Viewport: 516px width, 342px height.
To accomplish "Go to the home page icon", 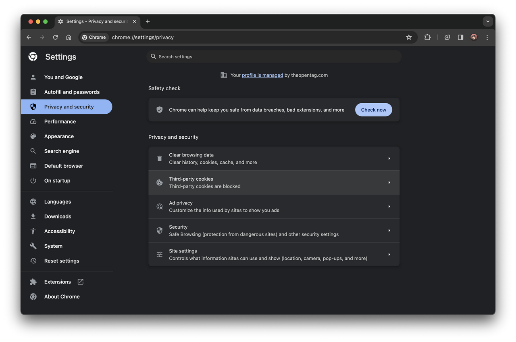I will click(x=69, y=37).
